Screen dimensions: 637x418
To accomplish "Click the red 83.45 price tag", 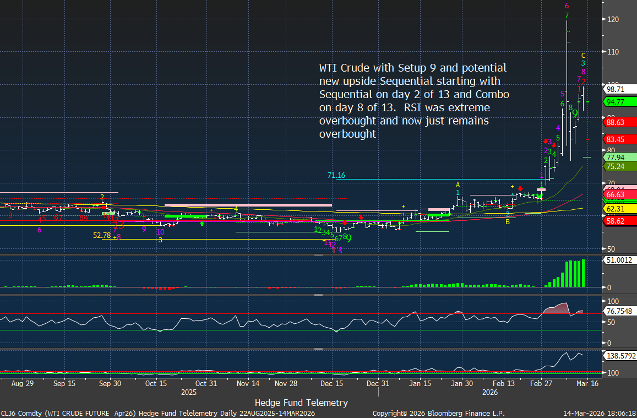I will tap(615, 139).
